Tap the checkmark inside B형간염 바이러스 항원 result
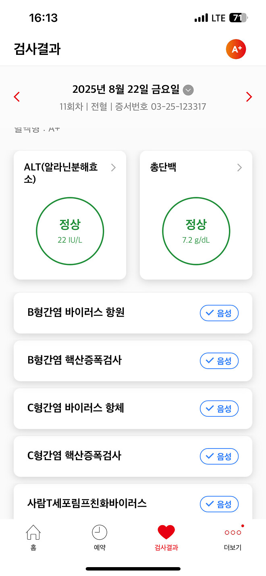The width and height of the screenshot is (266, 576). [210, 313]
